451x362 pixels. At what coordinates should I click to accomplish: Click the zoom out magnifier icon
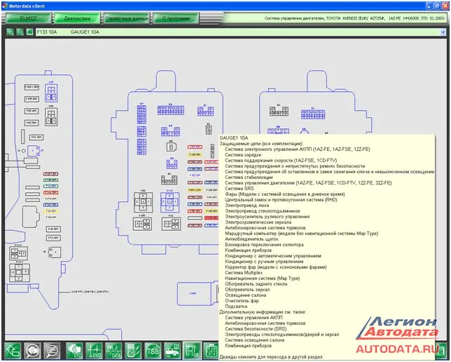20,32
